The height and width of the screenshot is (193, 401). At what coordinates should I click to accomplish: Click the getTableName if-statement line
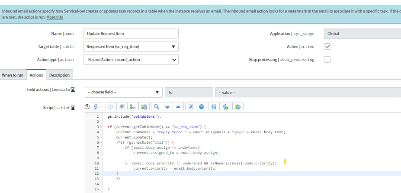coord(157,127)
